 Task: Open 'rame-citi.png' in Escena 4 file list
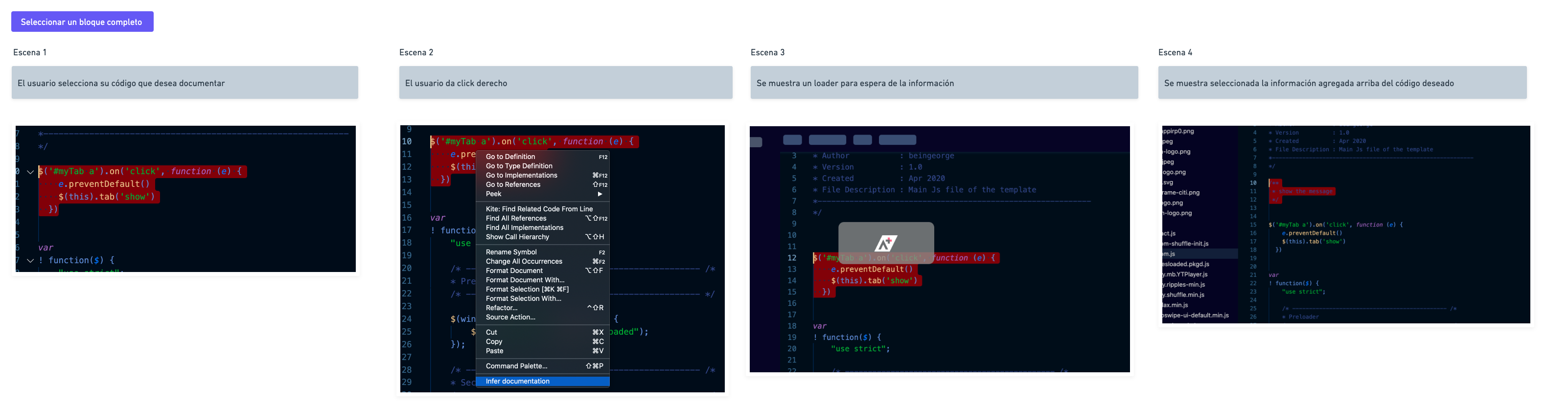click(1181, 193)
